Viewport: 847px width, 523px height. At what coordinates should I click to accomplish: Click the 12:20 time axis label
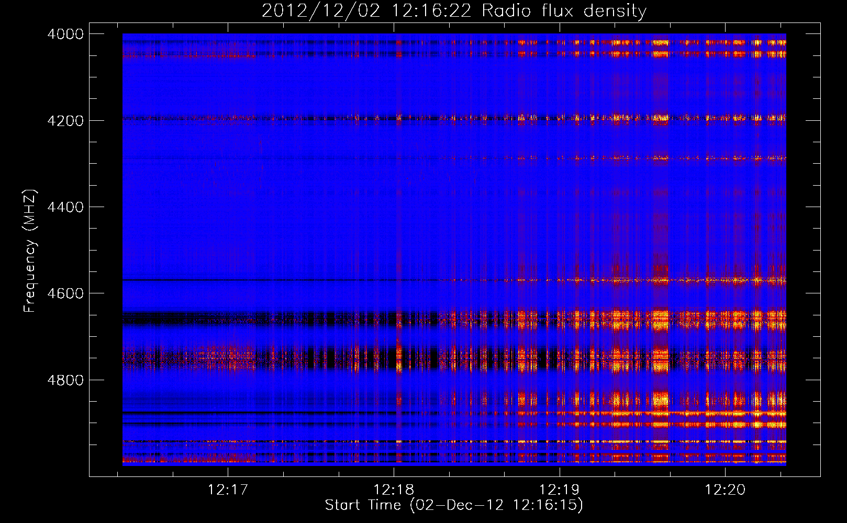[x=725, y=490]
